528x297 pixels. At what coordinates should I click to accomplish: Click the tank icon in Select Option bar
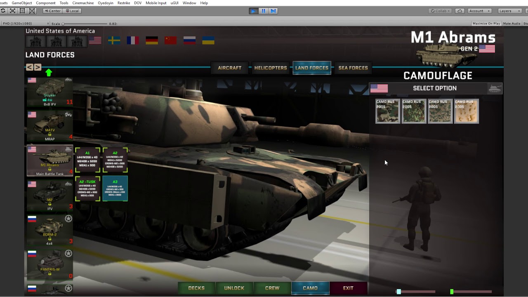(x=495, y=88)
